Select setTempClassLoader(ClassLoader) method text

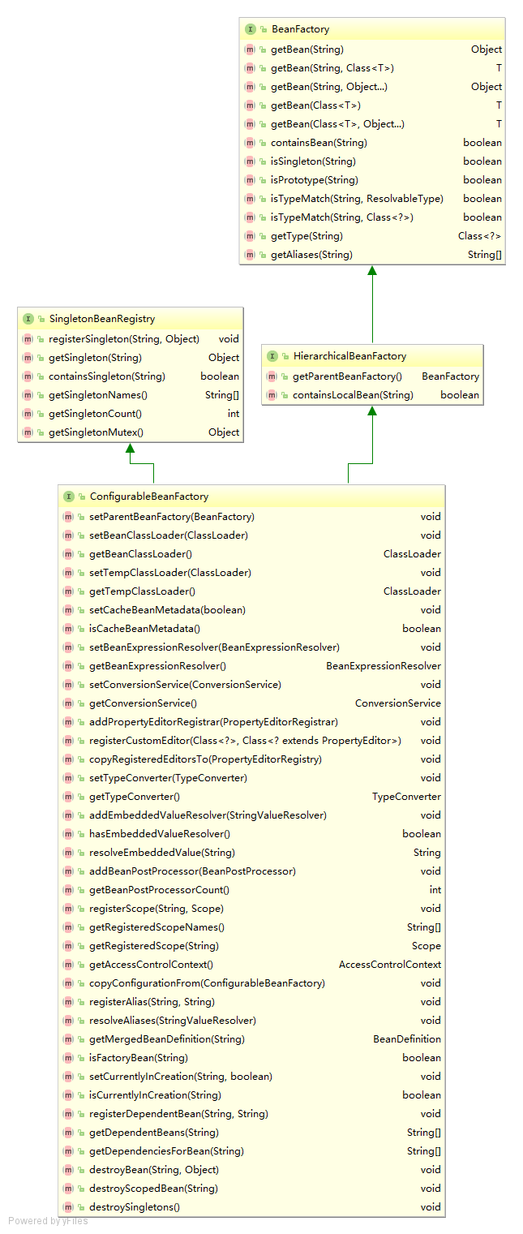pos(170,573)
